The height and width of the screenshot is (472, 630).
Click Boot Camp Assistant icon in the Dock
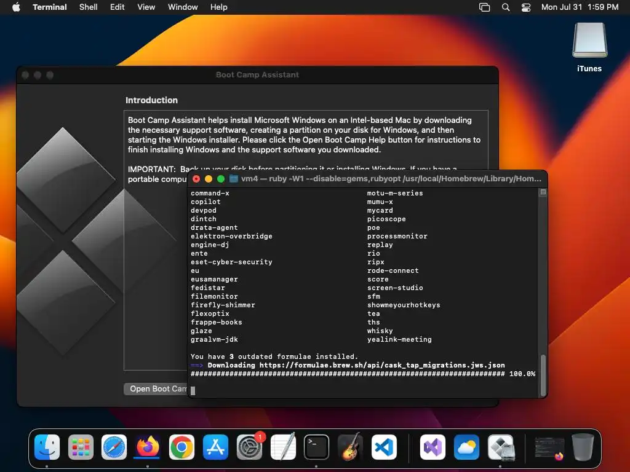(501, 447)
